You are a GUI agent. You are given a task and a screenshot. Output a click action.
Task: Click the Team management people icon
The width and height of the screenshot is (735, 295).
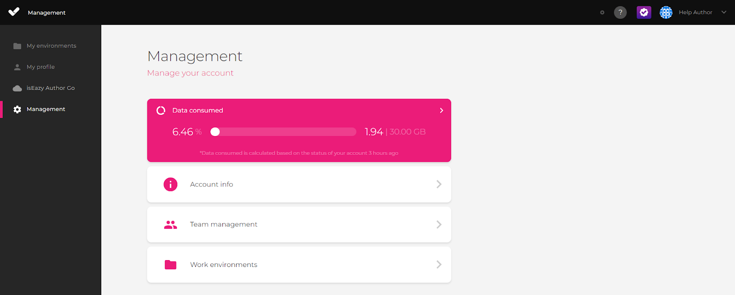click(x=170, y=225)
